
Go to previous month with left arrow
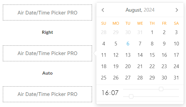103,10
